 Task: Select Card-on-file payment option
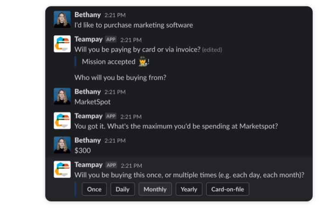click(227, 189)
